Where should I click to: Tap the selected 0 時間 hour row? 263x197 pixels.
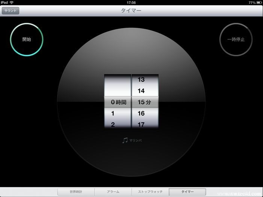coord(118,102)
